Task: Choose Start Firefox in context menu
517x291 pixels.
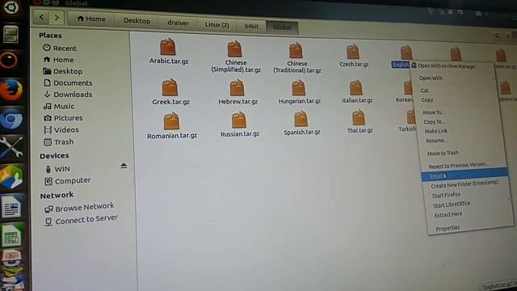Action: pos(446,195)
